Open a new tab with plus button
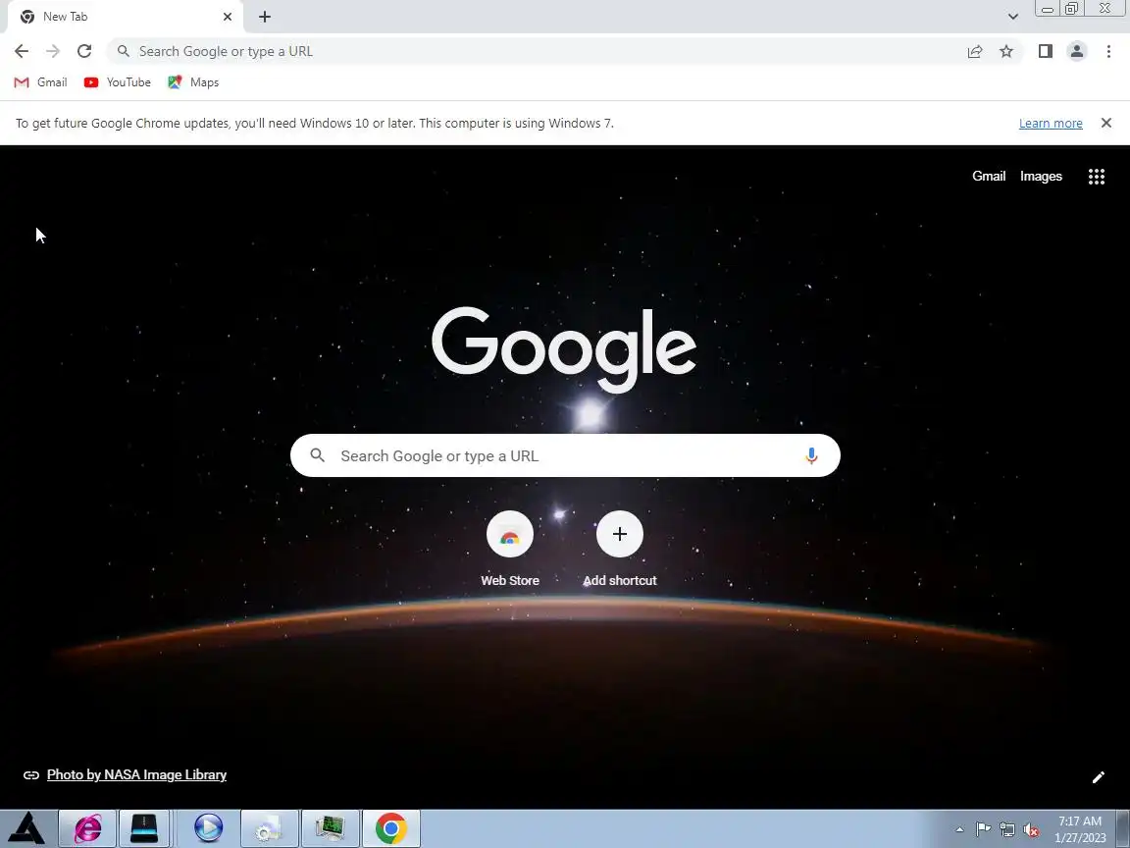This screenshot has width=1130, height=848. (x=265, y=17)
